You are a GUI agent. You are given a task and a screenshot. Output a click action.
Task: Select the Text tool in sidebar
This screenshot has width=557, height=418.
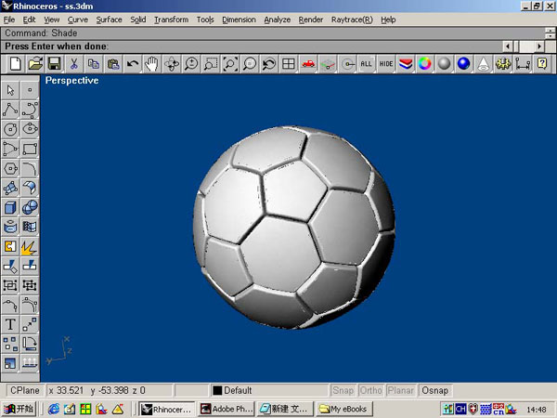coord(10,324)
